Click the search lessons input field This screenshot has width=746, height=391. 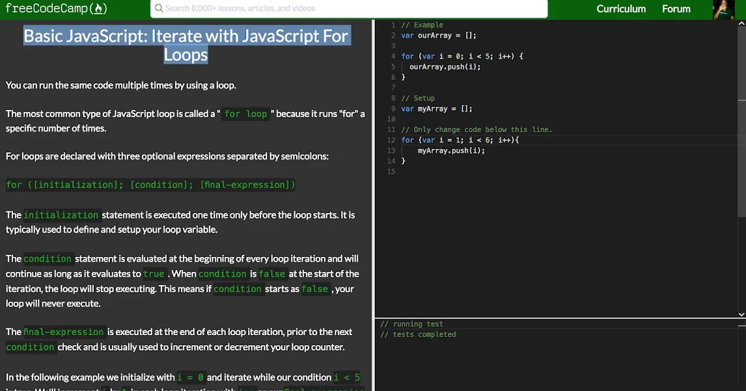[349, 9]
